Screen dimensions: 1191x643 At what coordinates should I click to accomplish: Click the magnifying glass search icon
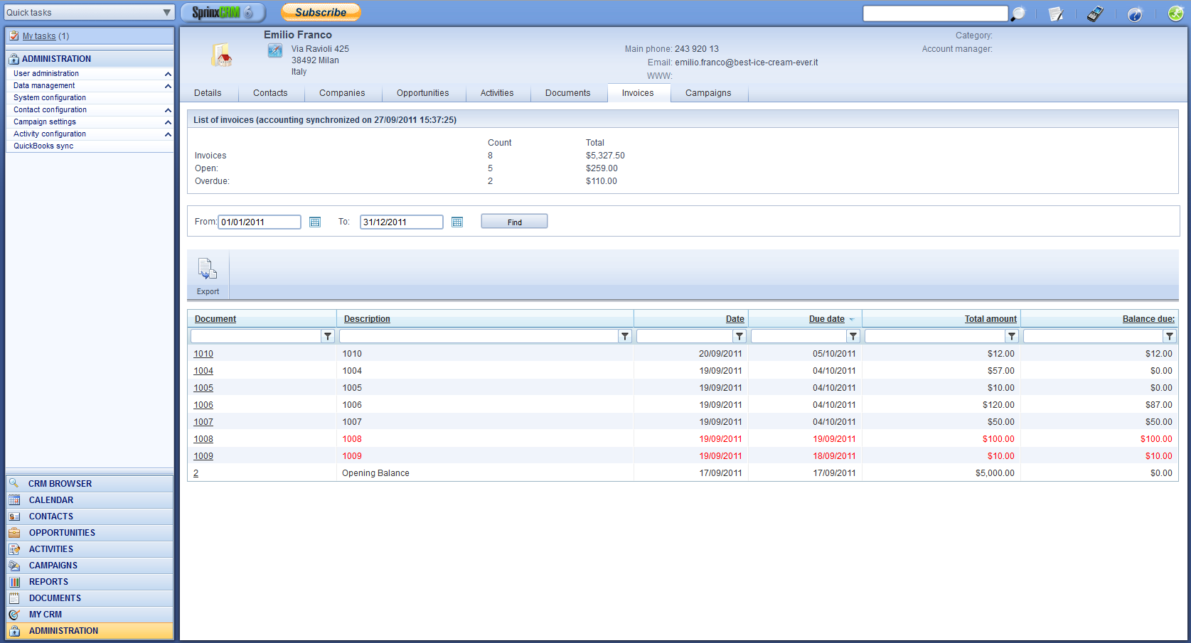(x=1018, y=13)
